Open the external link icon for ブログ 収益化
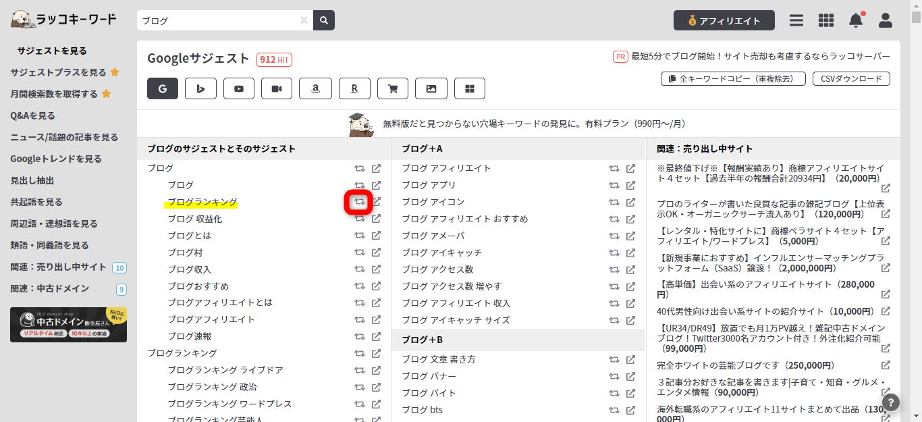 pos(376,219)
